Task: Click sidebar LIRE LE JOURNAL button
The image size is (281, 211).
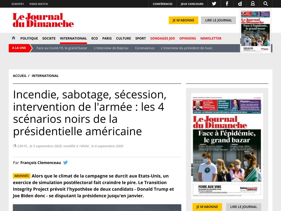Action: point(244,207)
